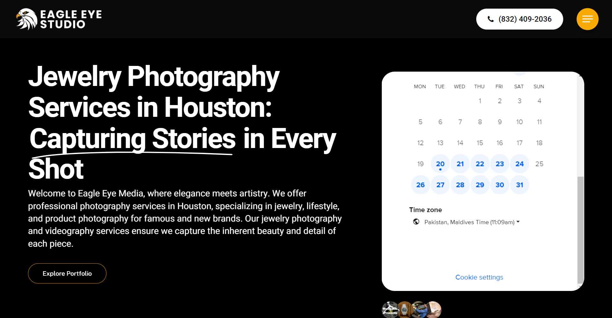Call (832) 409-2036 button
The image size is (612, 318).
click(519, 19)
